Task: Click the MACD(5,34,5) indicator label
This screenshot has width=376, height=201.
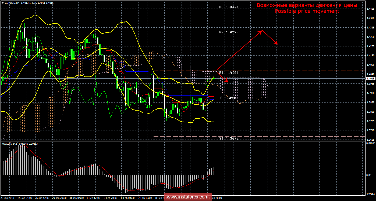Action: [11, 144]
